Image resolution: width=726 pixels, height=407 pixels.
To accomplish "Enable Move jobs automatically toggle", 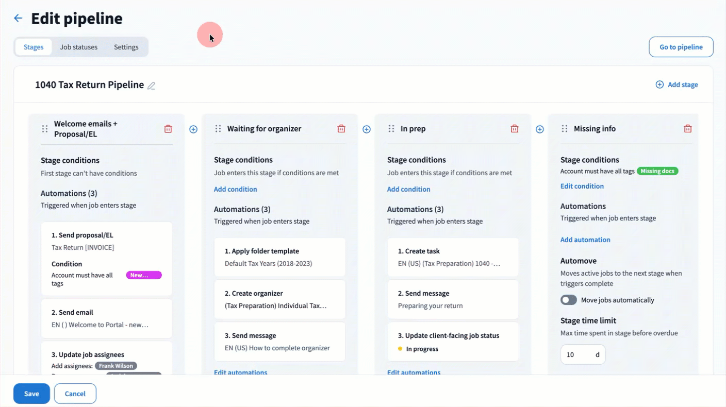I will 569,300.
